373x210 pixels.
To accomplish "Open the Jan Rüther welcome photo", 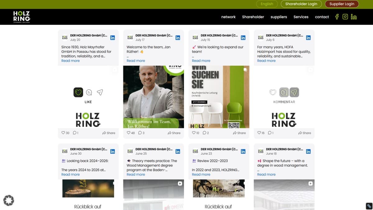I will point(154,97).
